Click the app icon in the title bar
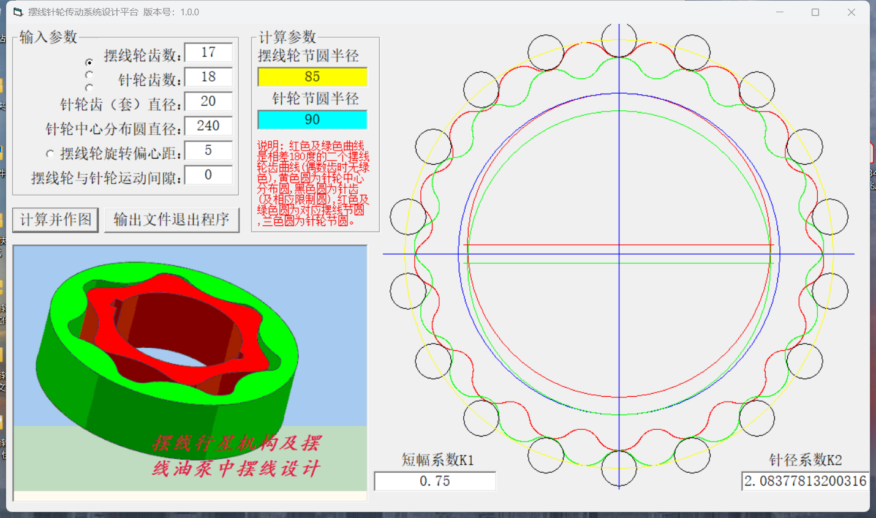 pos(18,12)
